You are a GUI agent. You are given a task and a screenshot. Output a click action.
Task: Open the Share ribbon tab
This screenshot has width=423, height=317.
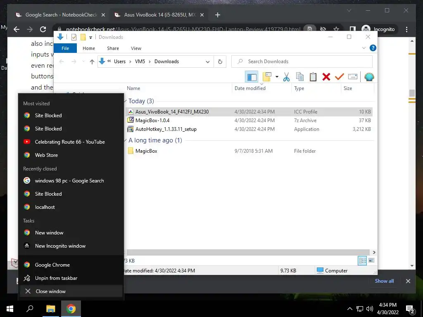113,48
